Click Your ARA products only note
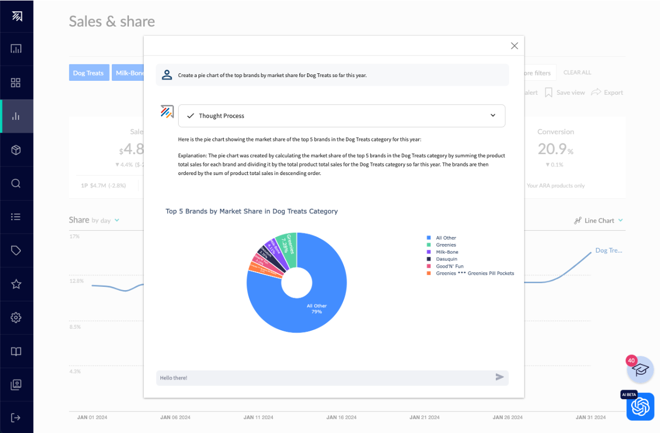The height and width of the screenshot is (433, 660). (555, 186)
